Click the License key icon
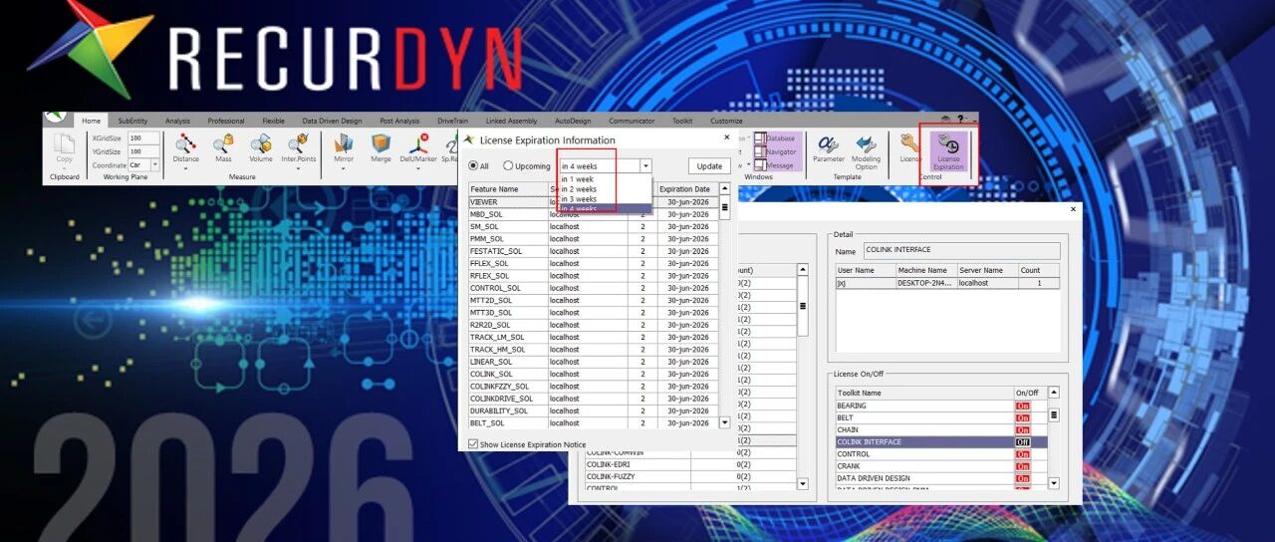This screenshot has height=542, width=1275. coord(909,144)
